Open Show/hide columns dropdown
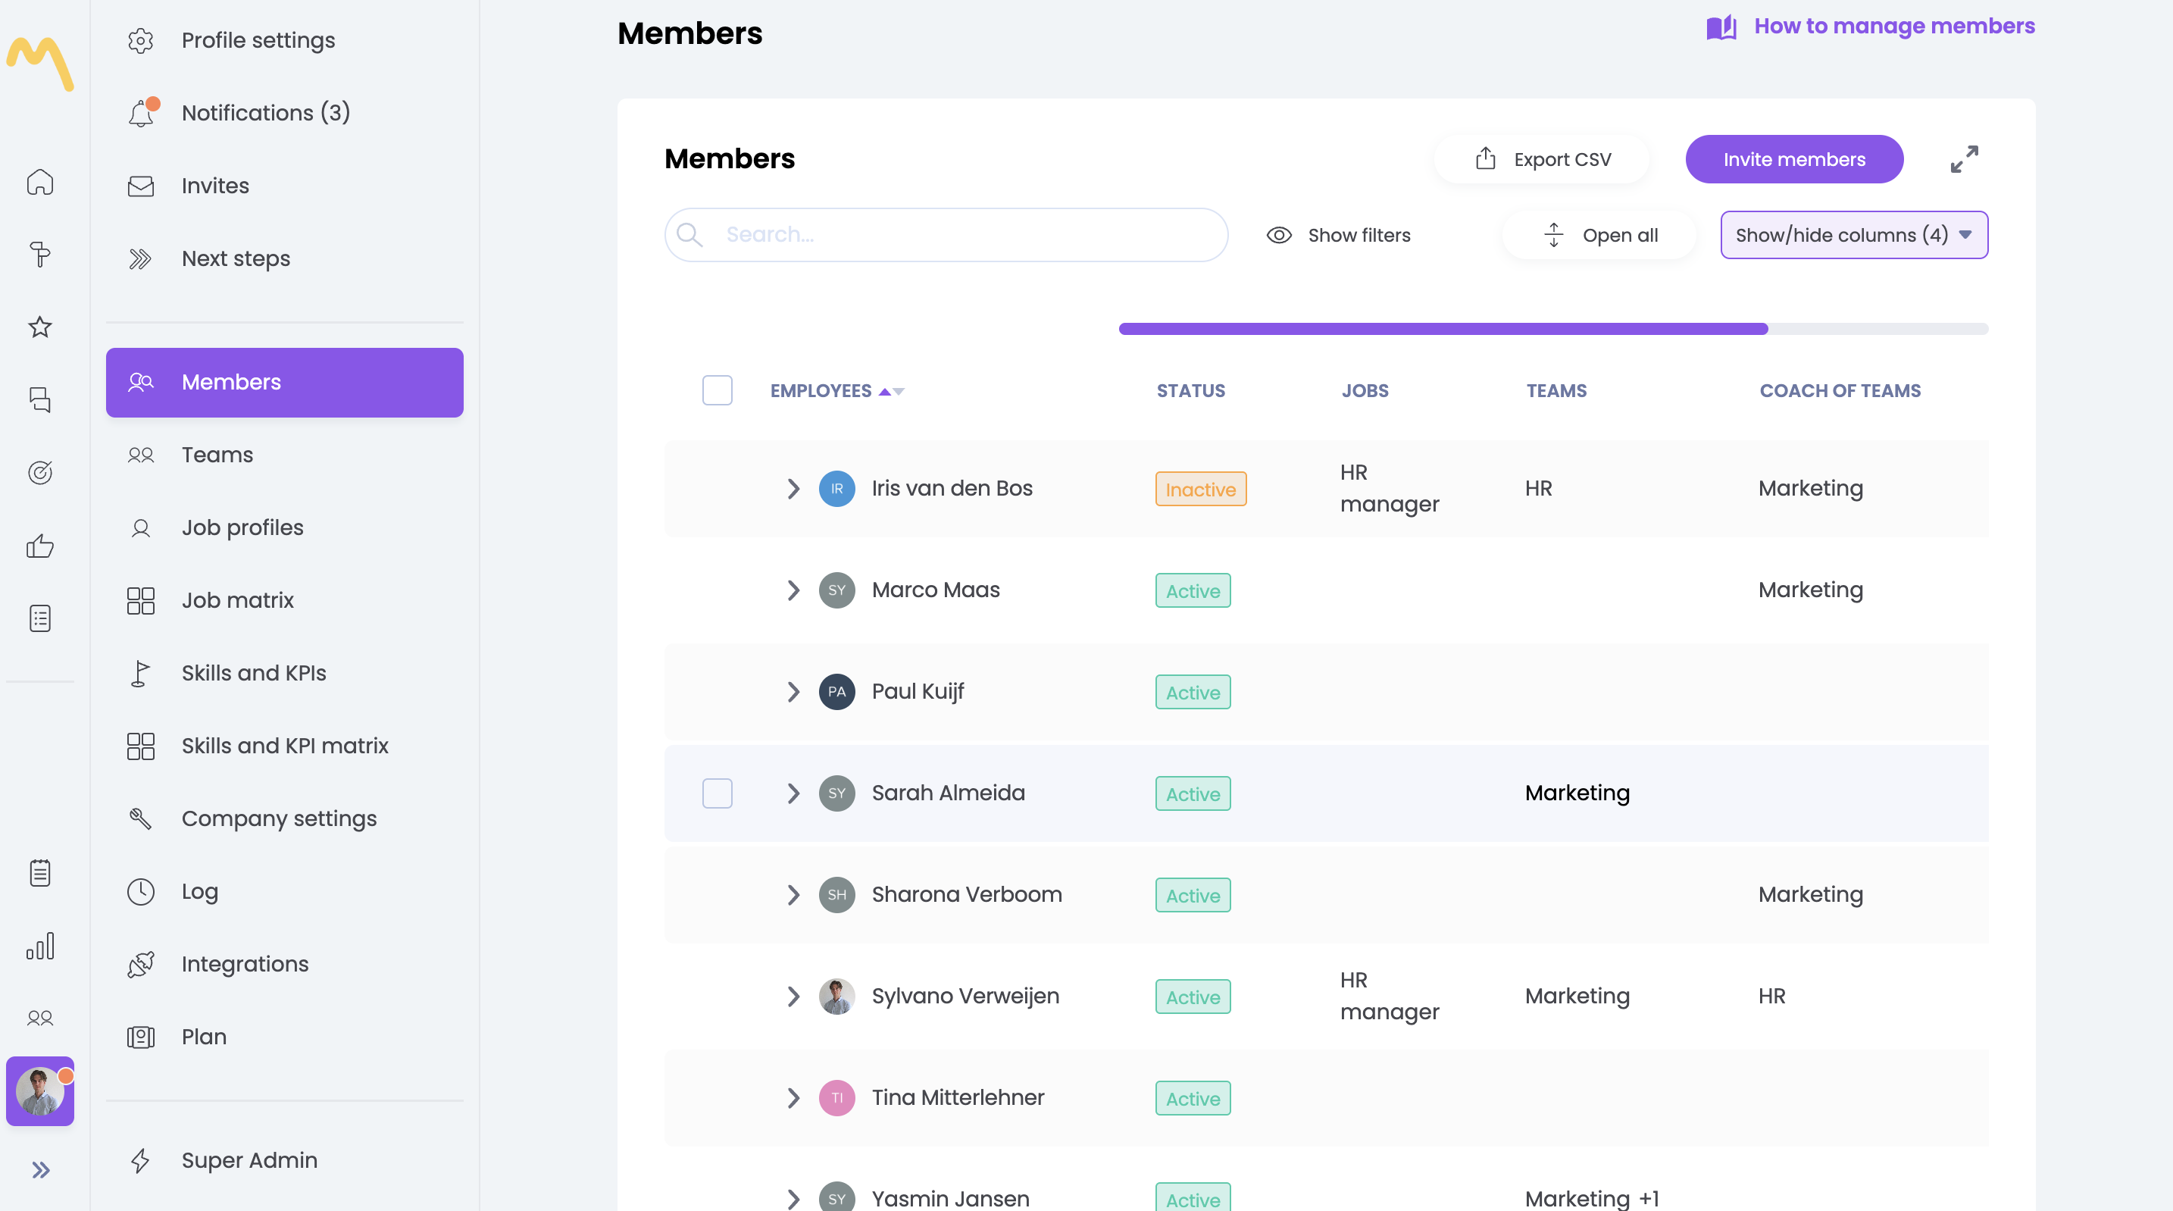Screen dimensions: 2173x1211 tap(1853, 235)
